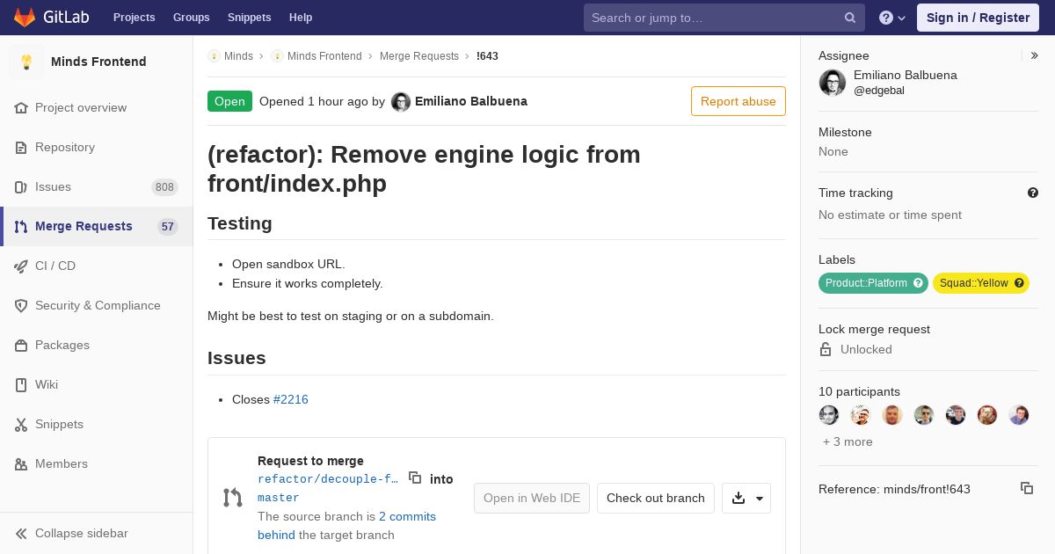Click the Minds lightbulb breadcrumb icon
This screenshot has height=554, width=1055.
point(214,55)
